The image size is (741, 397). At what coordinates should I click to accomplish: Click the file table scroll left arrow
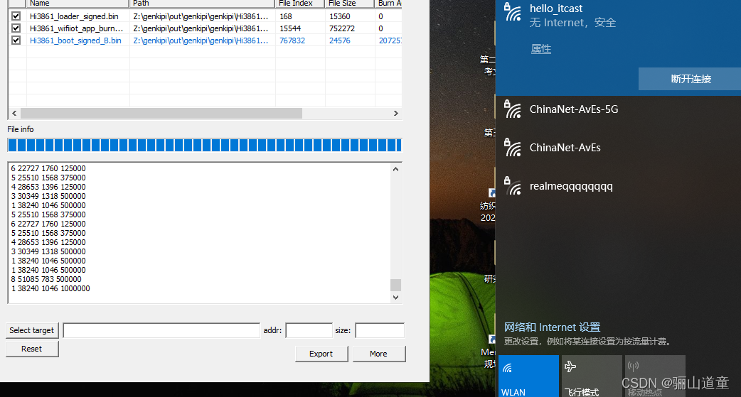click(14, 114)
